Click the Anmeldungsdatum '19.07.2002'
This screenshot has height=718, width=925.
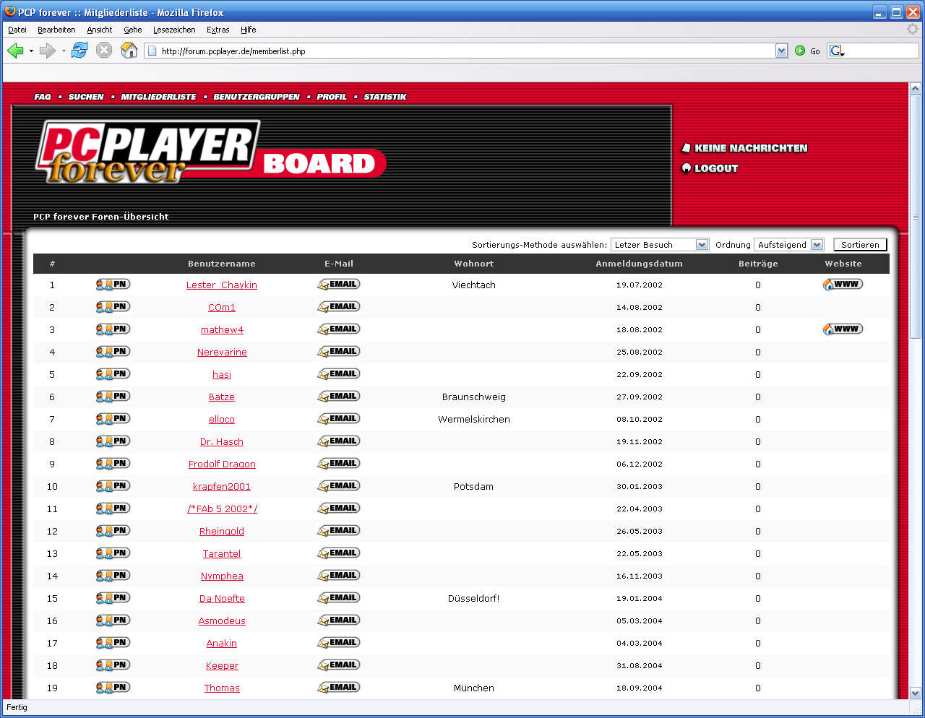click(x=640, y=285)
